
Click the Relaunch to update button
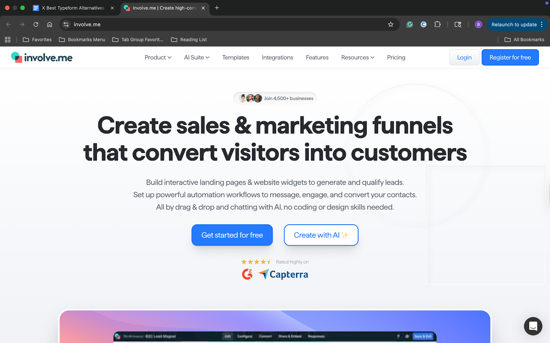point(514,24)
